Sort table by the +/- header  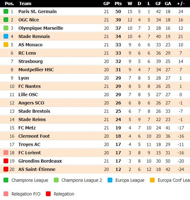click(180, 4)
